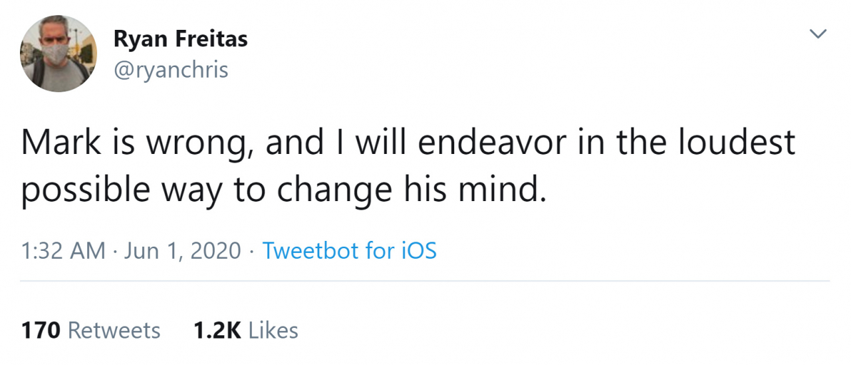
Task: Click the 1:32 AM timestamp
Action: click(63, 250)
